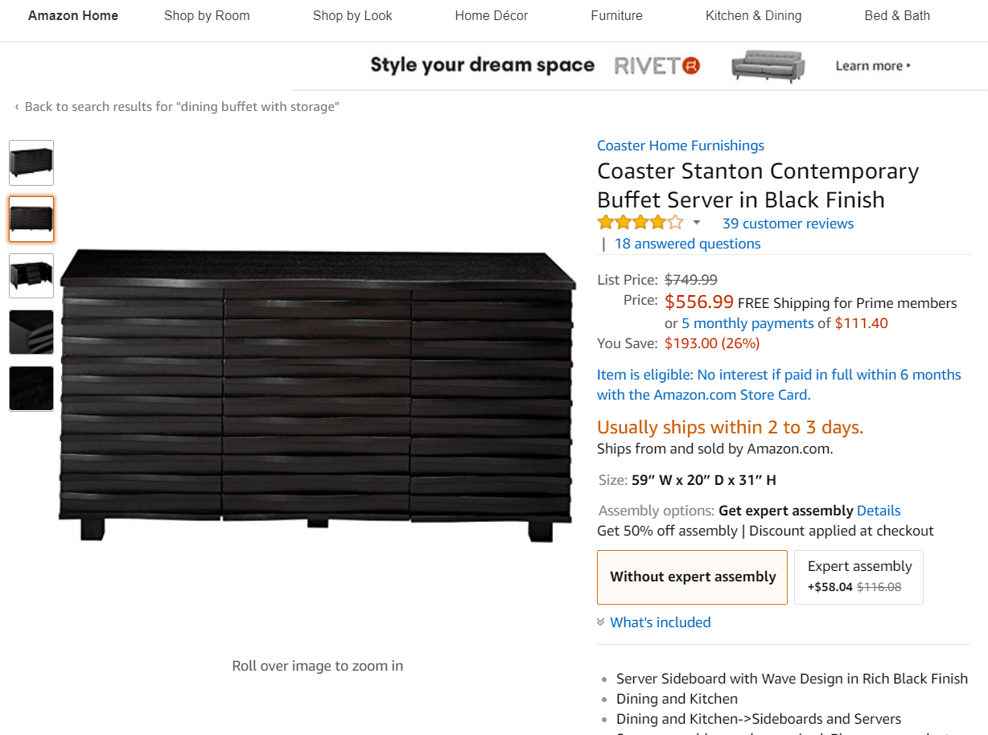
Task: Select the bottom product thumbnail
Action: click(31, 388)
